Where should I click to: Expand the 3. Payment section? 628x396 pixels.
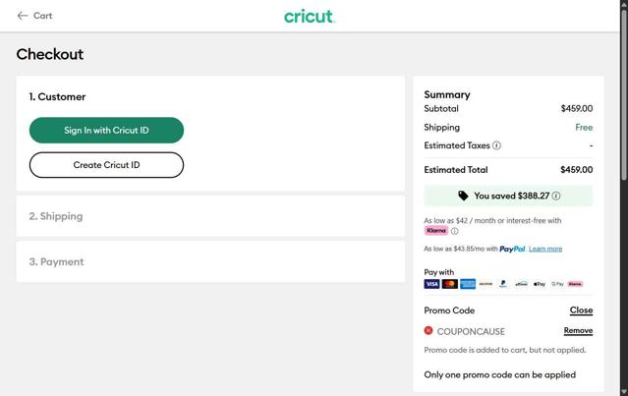coord(56,261)
